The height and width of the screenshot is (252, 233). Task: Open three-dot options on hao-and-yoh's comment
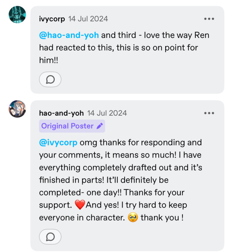click(x=209, y=113)
